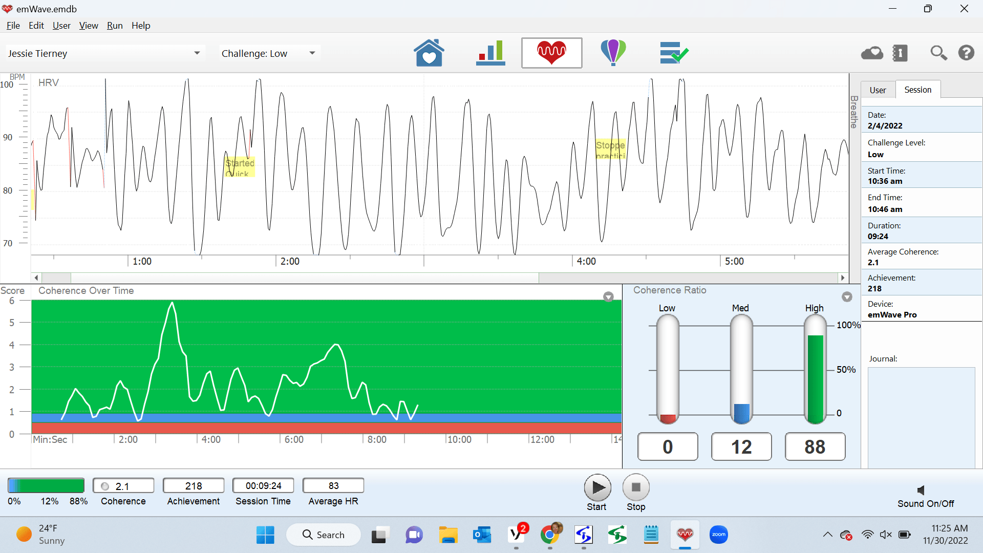The height and width of the screenshot is (553, 983).
Task: Open emWave help
Action: pos(967,53)
